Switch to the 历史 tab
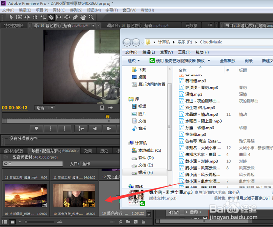The image size is (273, 227). pos(104,151)
